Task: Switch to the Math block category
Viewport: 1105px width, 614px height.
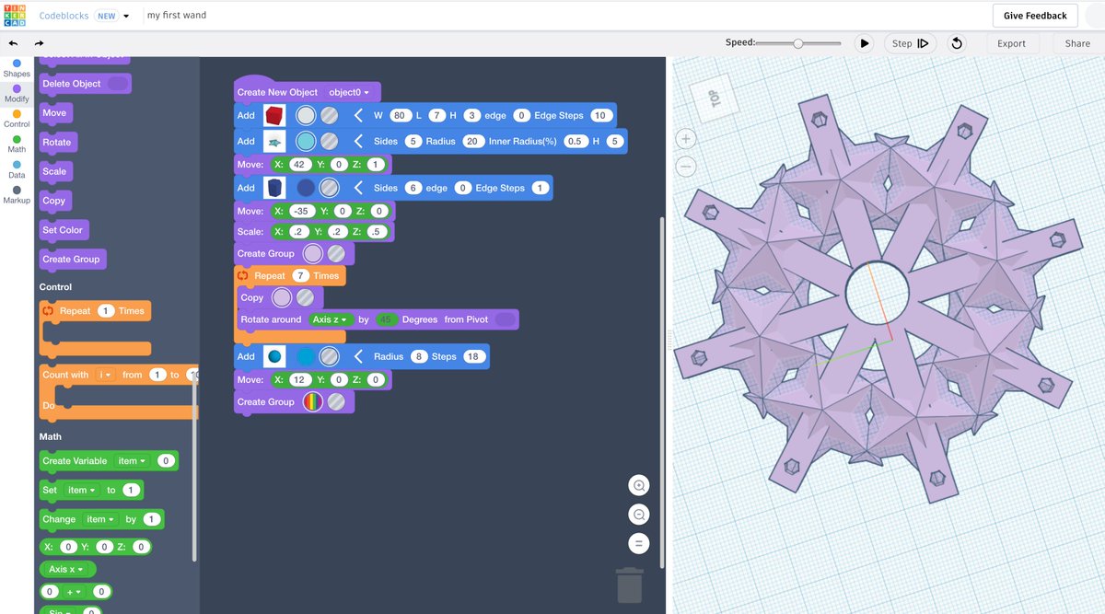Action: pyautogui.click(x=16, y=144)
